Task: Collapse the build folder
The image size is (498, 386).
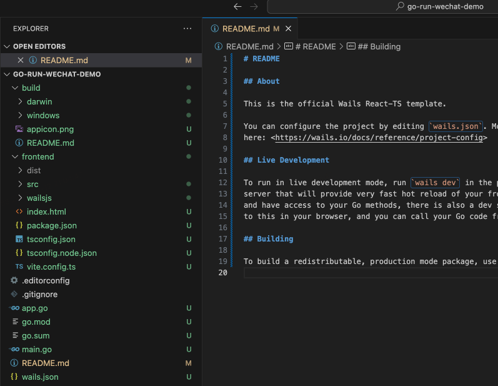Action: 15,88
